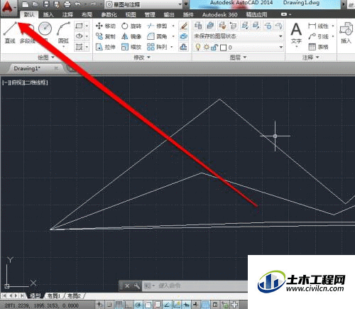Image resolution: width=355 pixels, height=309 pixels.
Task: Toggle Object Snap in status bar
Action: coord(148,305)
